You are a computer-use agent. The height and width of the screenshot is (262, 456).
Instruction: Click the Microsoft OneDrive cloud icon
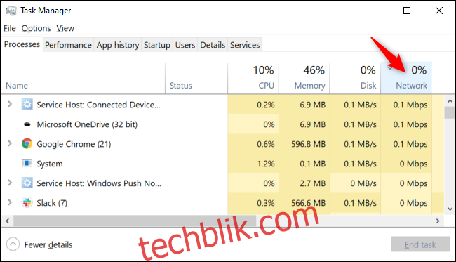(27, 124)
